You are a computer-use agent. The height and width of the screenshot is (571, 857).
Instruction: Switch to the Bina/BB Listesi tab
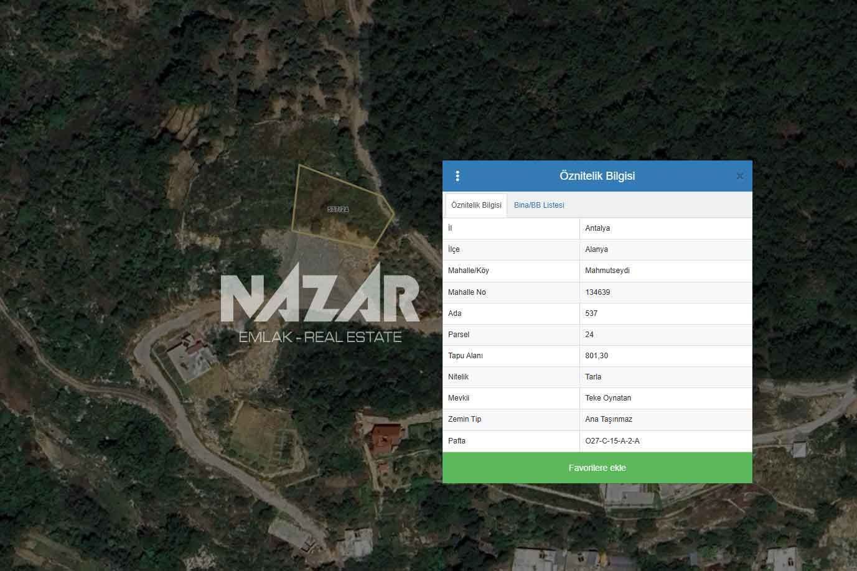(539, 205)
